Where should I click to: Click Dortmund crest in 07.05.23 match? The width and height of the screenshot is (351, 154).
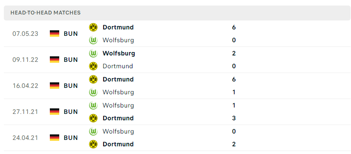93,27
